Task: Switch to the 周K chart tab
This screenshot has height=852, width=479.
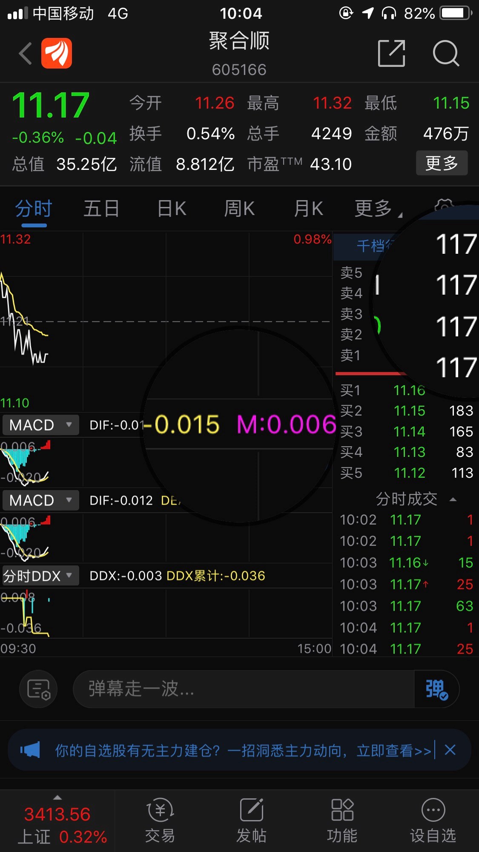Action: click(240, 209)
